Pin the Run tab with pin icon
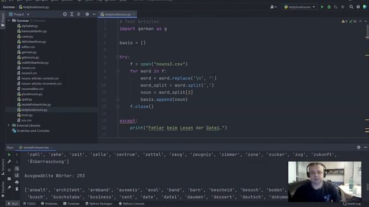 [x=9, y=187]
